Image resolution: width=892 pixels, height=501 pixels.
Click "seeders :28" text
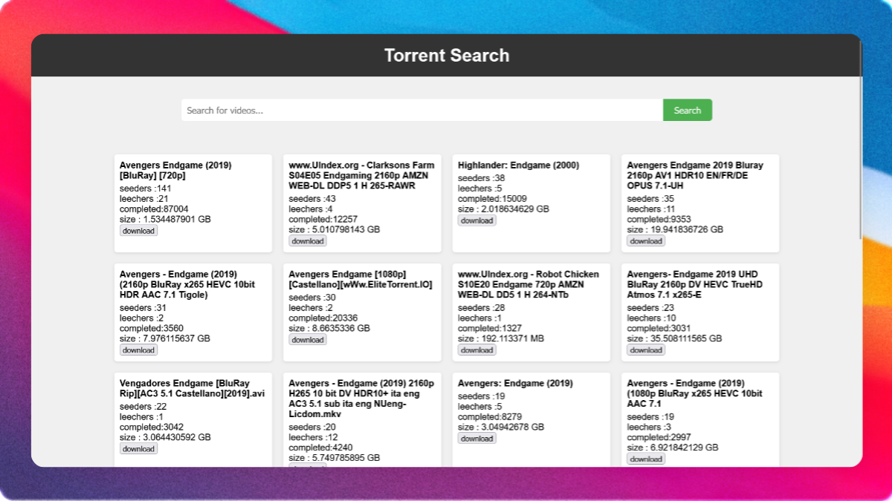click(482, 308)
